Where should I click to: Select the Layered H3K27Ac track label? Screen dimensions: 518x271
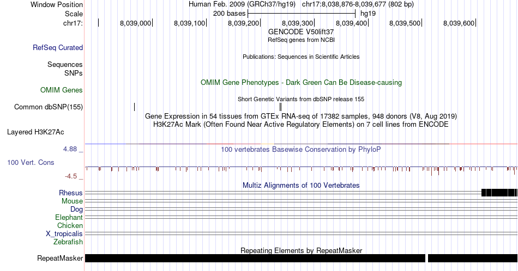click(x=35, y=132)
